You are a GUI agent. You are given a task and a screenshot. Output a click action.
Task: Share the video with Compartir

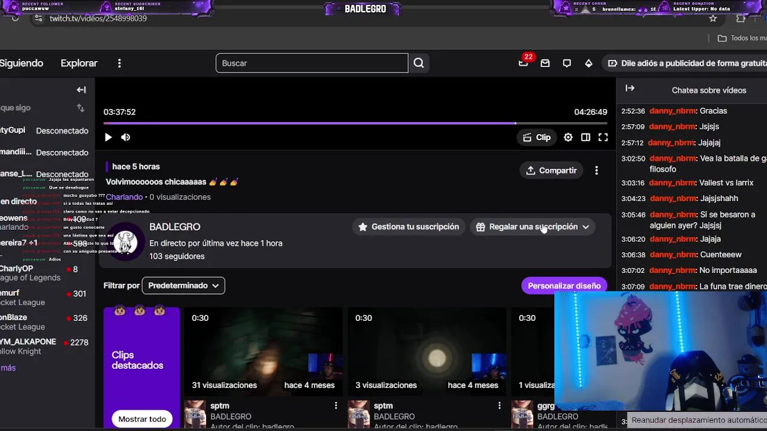551,171
